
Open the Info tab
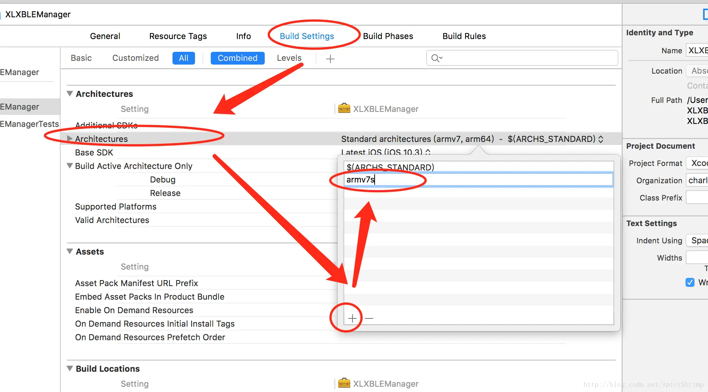[x=243, y=36]
